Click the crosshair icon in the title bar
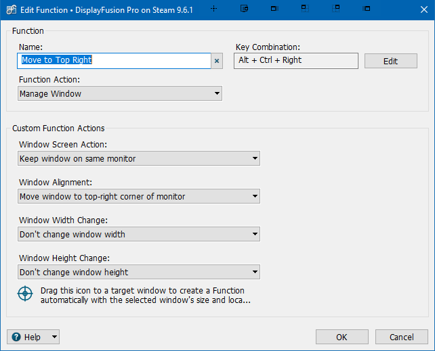 tap(214, 9)
